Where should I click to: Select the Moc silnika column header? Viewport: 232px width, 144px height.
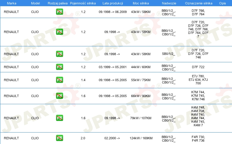pos(141,3)
